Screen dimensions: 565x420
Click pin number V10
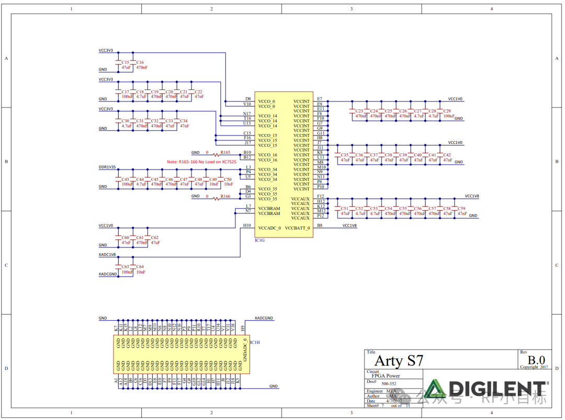click(247, 104)
